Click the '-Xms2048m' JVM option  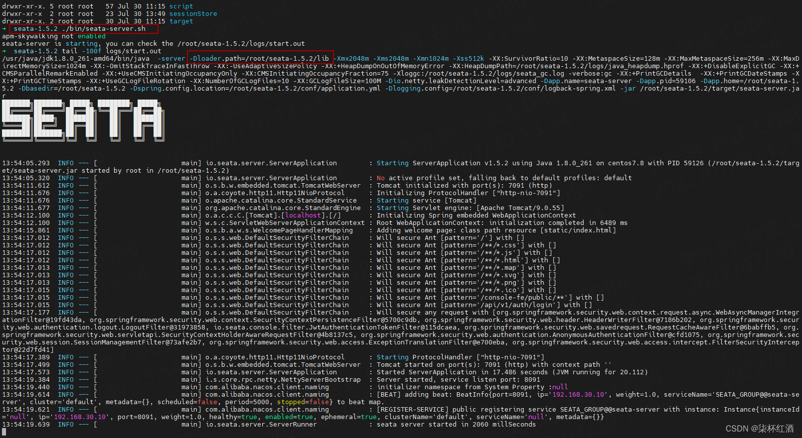[x=391, y=59]
